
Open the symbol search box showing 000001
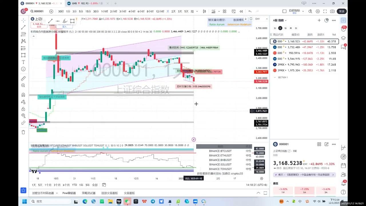click(x=37, y=11)
